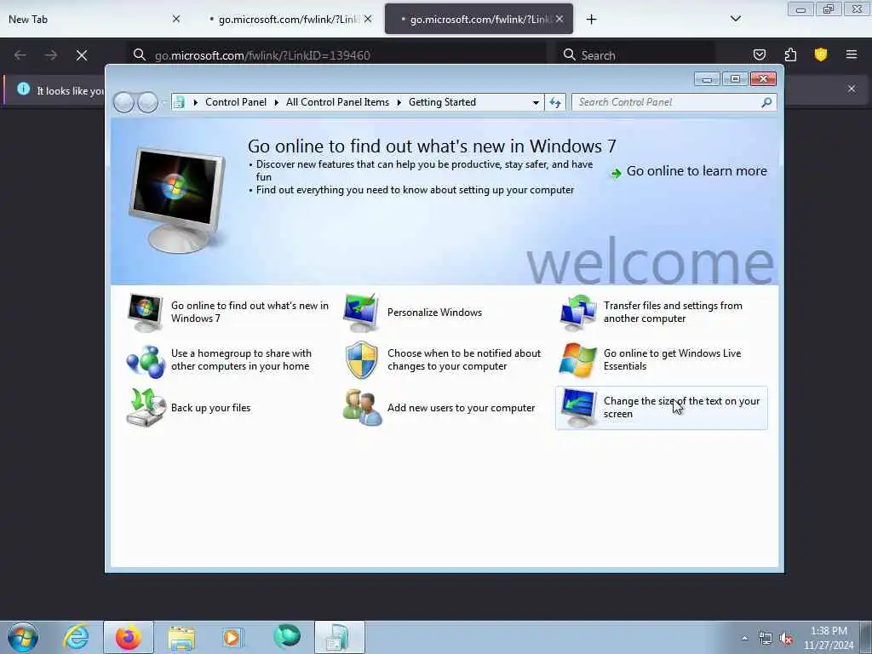
Task: Switch to the middle go.microsoft.com tab
Action: (x=290, y=20)
